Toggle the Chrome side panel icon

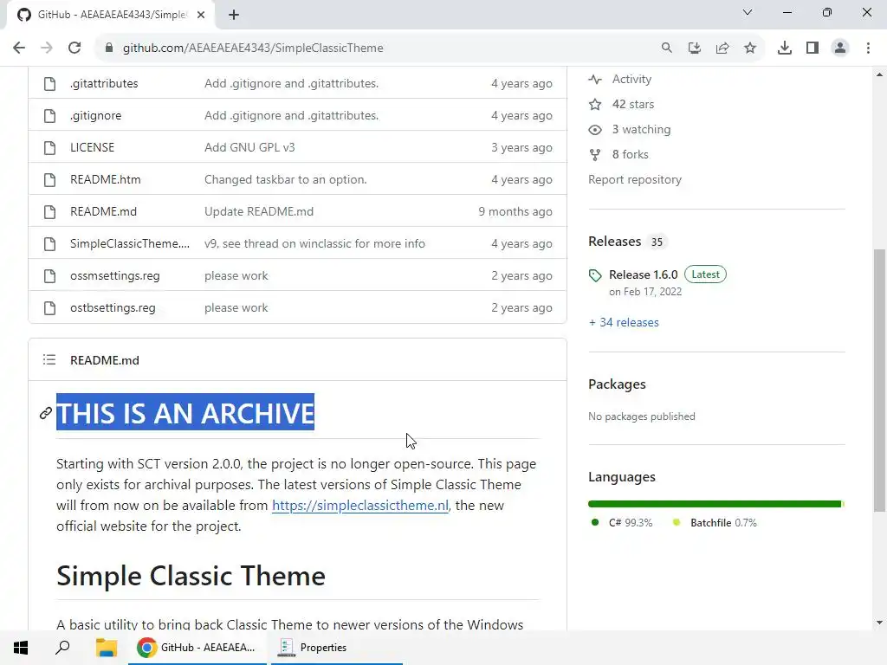coord(813,48)
